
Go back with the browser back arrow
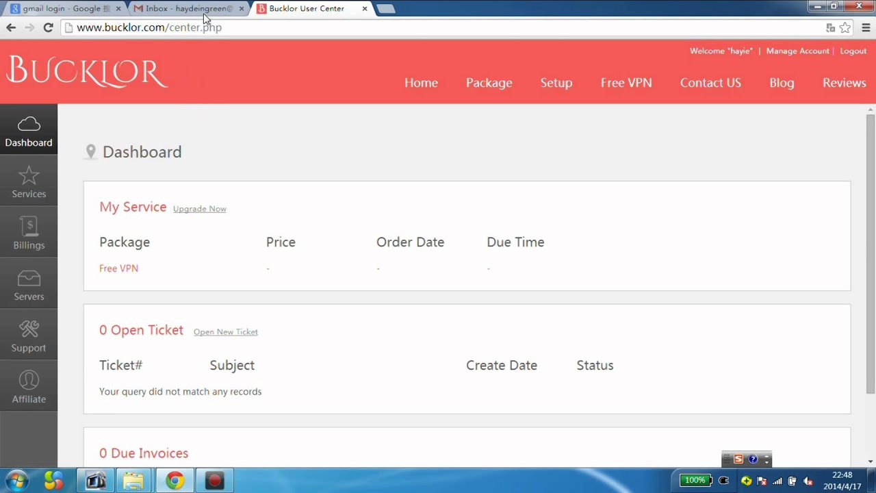[x=11, y=27]
